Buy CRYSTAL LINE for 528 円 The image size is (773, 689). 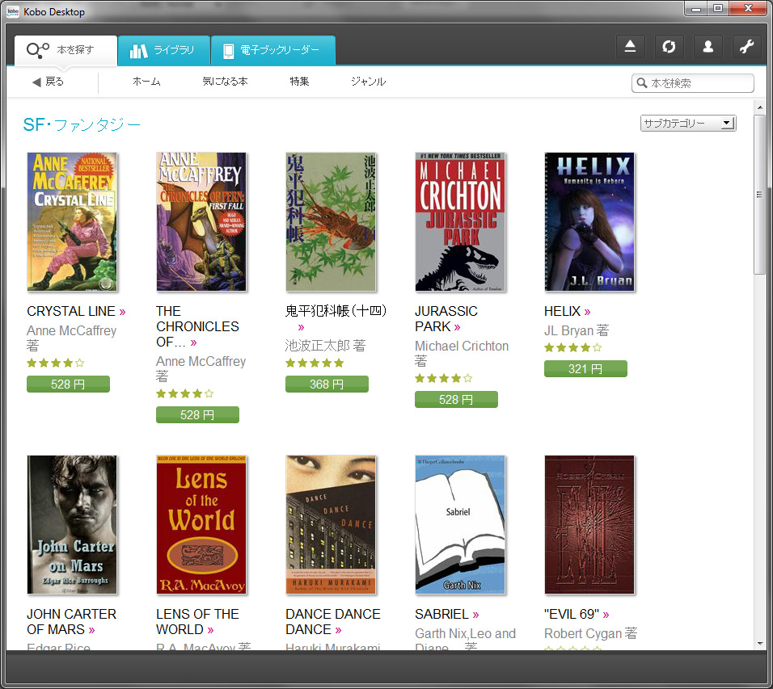point(68,384)
